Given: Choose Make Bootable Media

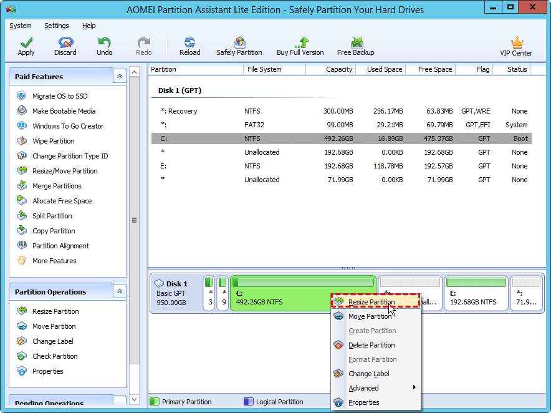Looking at the screenshot, I should pyautogui.click(x=64, y=111).
